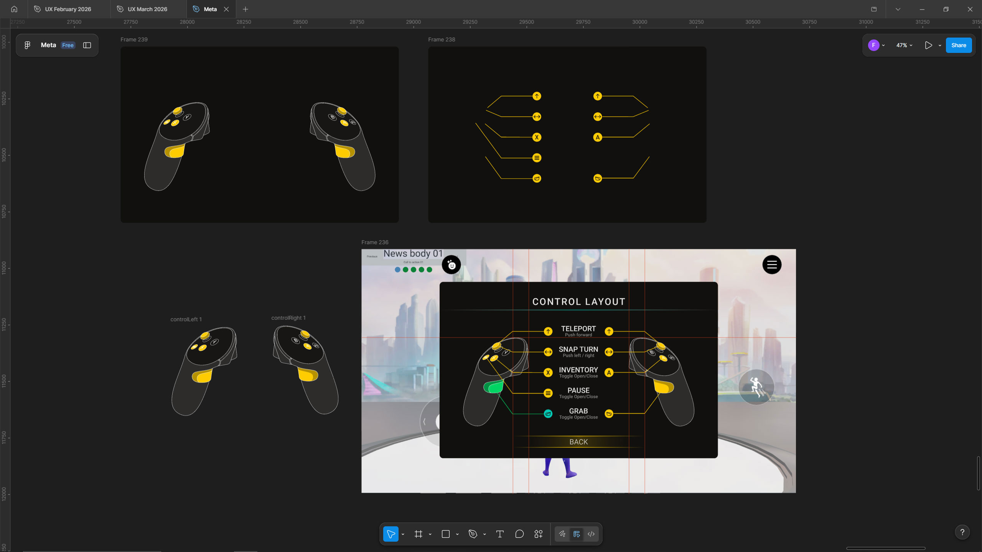
Task: Select the Rectangle shape tool
Action: pyautogui.click(x=445, y=534)
